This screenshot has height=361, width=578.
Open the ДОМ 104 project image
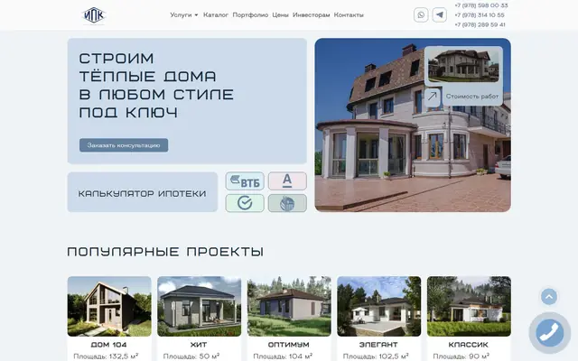[109, 307]
